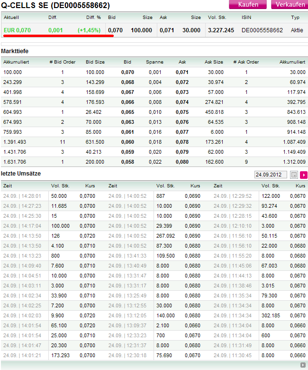
Task: Click the Markttiefe section heading
Action: pyautogui.click(x=17, y=51)
